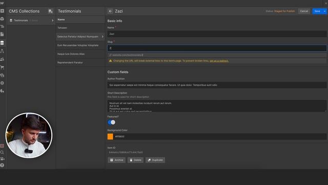Open the Add elements panel
The width and height of the screenshot is (328, 185).
click(2, 11)
